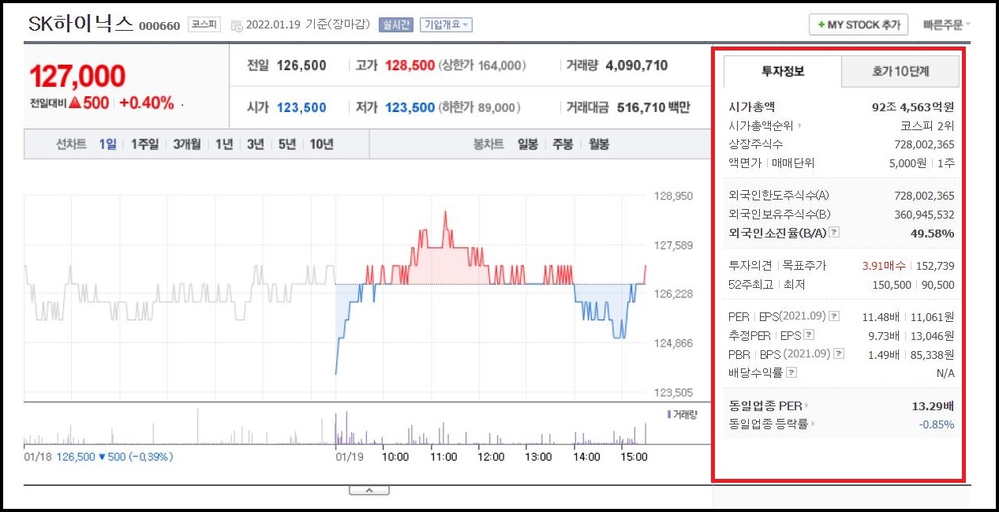The image size is (999, 512).
Task: Click the help icon beside 추정PER EPS
Action: pyautogui.click(x=809, y=335)
